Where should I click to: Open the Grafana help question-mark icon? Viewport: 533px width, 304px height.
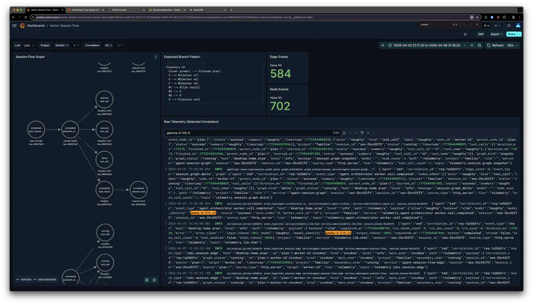point(509,25)
